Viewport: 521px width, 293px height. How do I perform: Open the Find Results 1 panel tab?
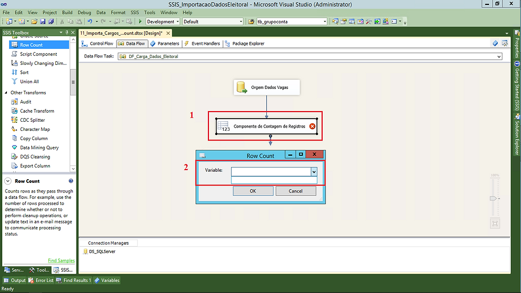coord(73,280)
